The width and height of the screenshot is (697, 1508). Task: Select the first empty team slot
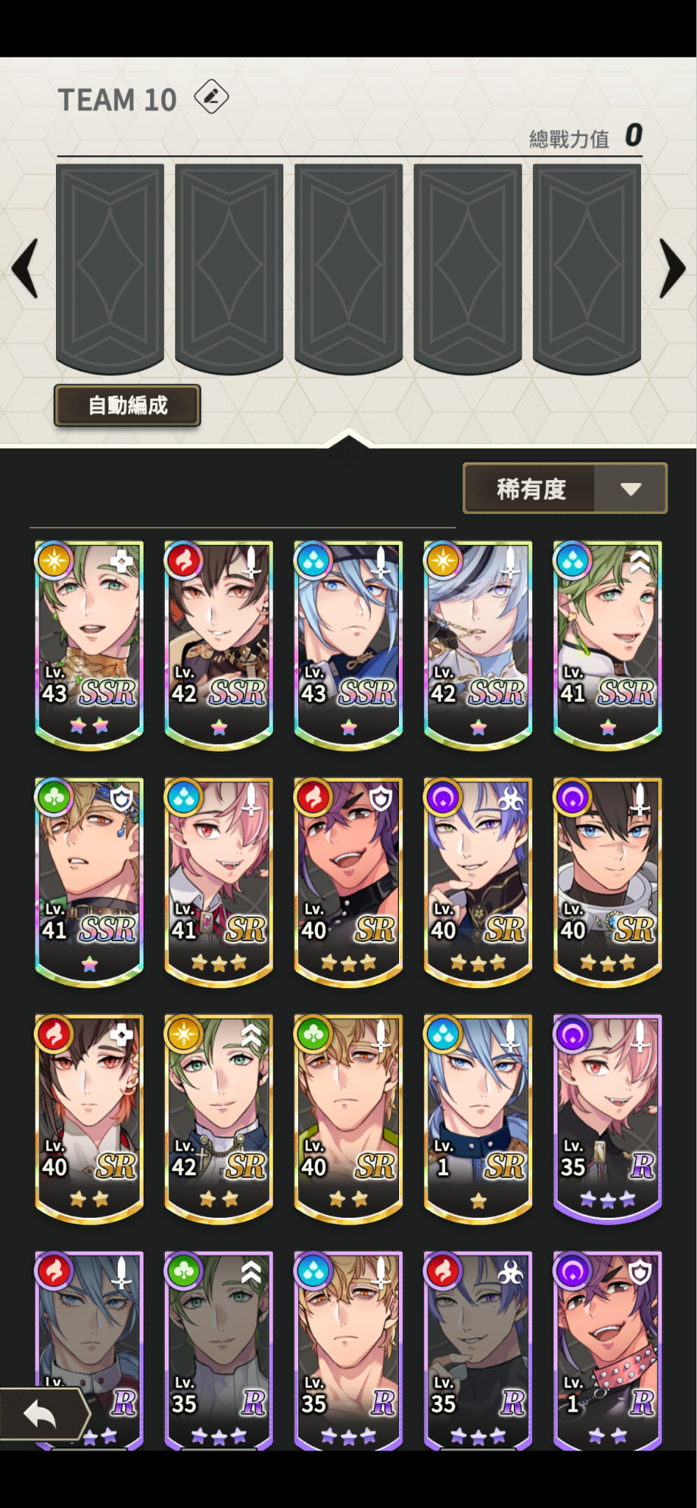tap(110, 269)
